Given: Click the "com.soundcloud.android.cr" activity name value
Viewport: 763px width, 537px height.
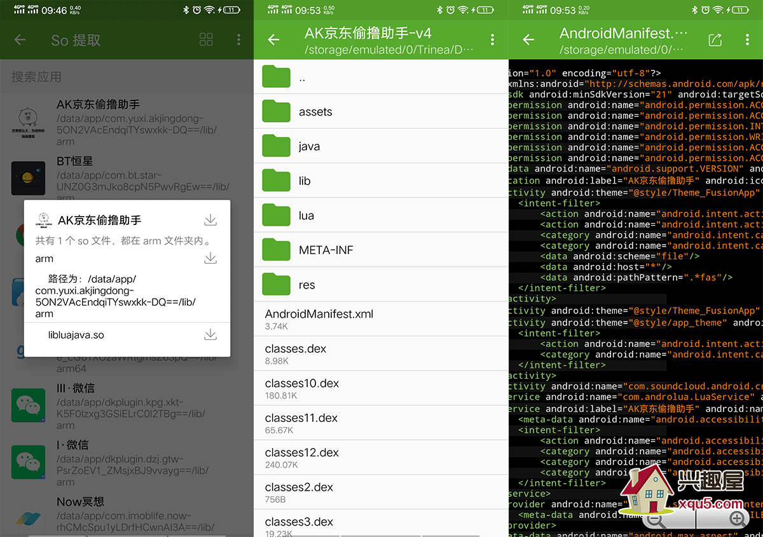Looking at the screenshot, I should click(x=692, y=386).
